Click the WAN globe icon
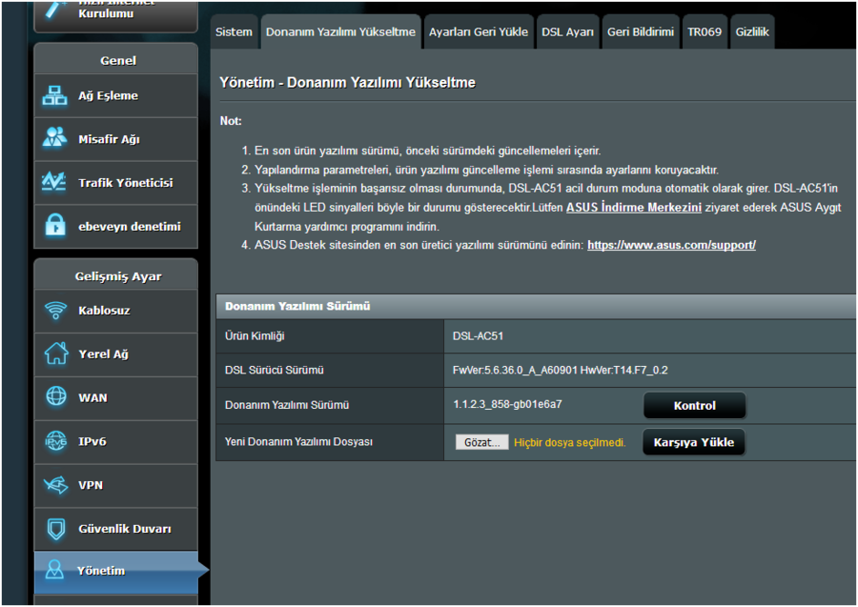This screenshot has width=858, height=607. click(56, 396)
